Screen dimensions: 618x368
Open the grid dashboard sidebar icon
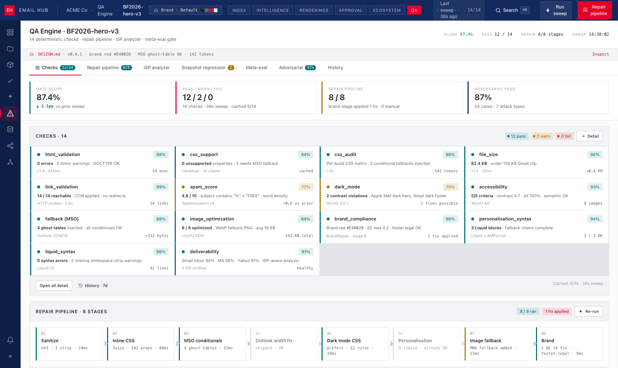[x=10, y=32]
